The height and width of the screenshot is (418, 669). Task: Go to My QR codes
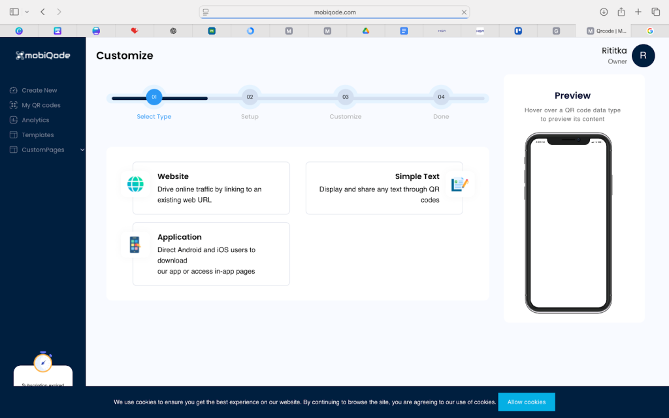click(x=41, y=105)
